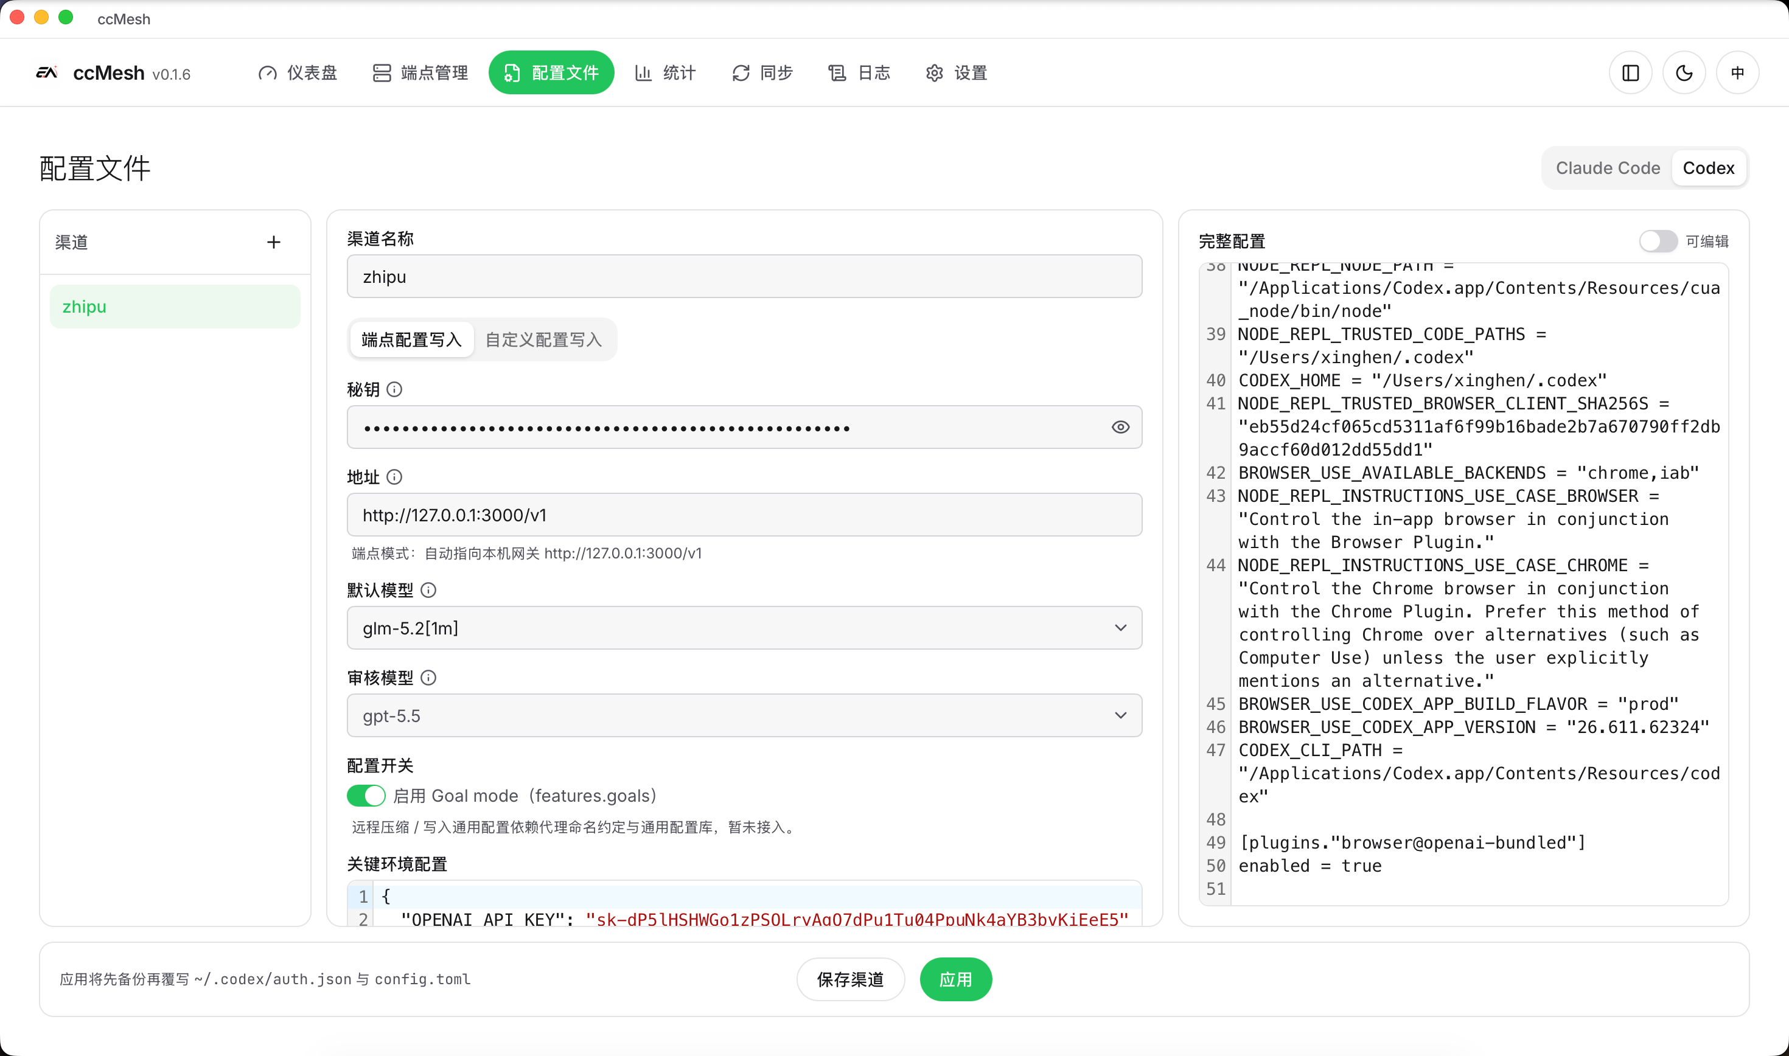Click the backup notice about auth.json
The width and height of the screenshot is (1789, 1056).
coord(265,979)
